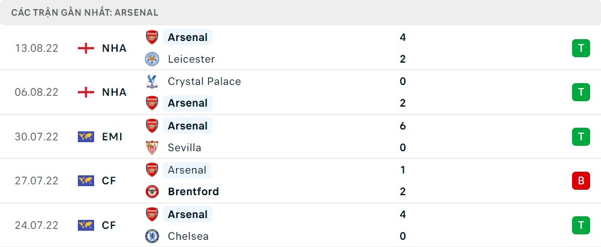Open the Crystal Palace team link

coord(205,81)
